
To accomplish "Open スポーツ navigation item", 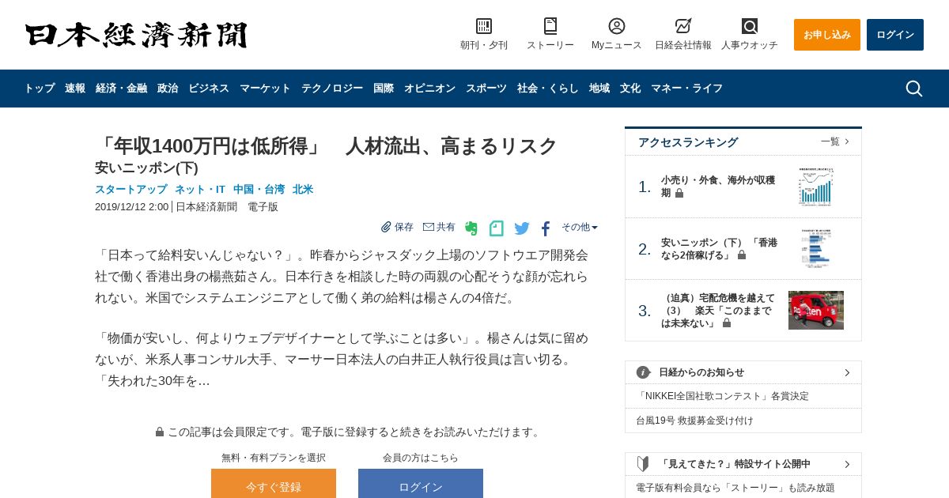I will [x=486, y=89].
